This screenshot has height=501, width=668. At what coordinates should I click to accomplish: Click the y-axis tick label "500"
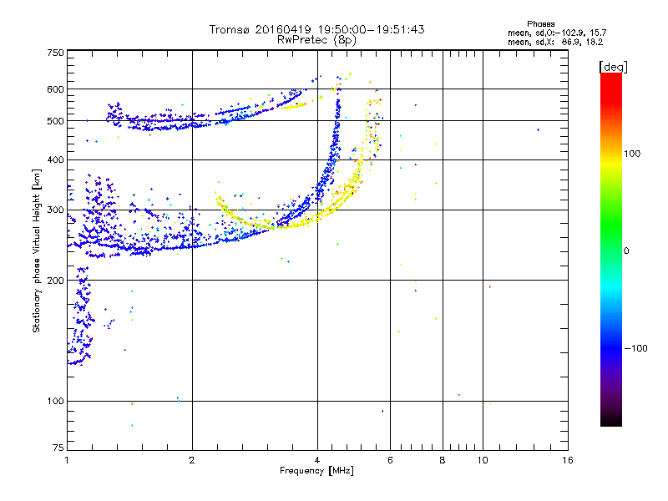tap(55, 121)
